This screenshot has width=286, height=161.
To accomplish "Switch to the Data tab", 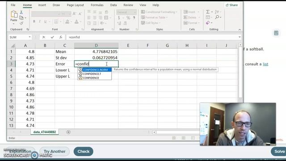I will [x=114, y=5].
